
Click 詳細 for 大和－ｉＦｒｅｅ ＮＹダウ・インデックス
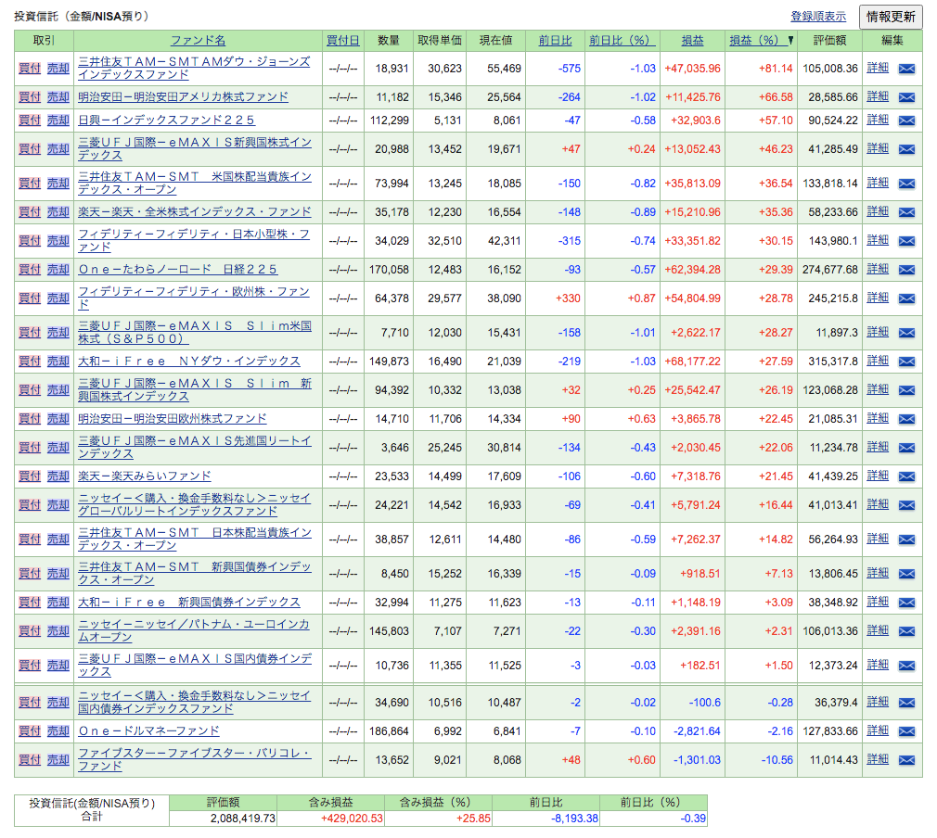(878, 361)
